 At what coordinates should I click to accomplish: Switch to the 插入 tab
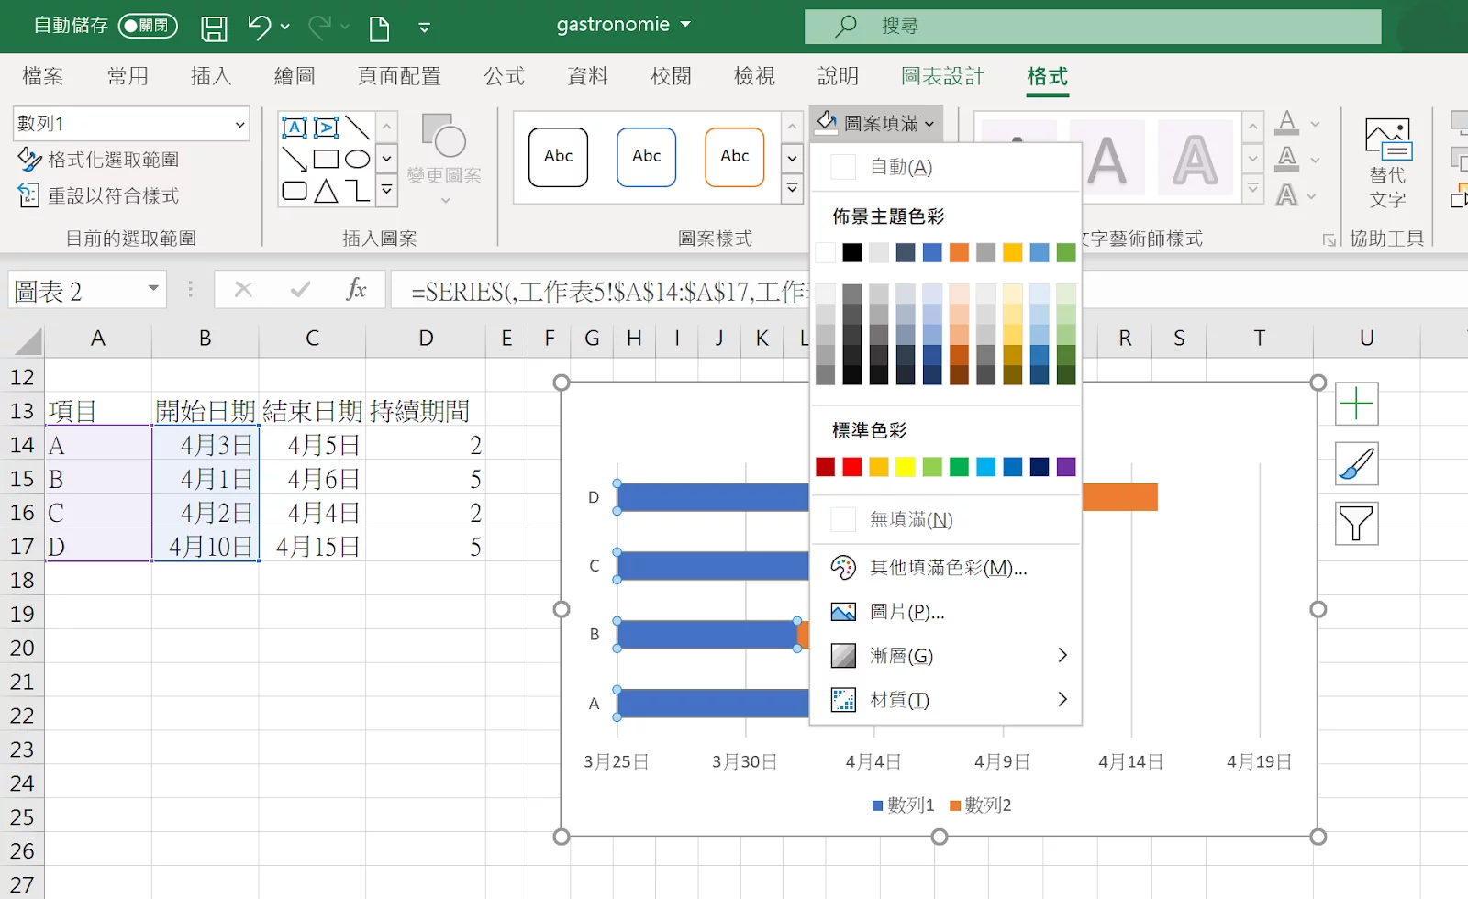[x=211, y=76]
